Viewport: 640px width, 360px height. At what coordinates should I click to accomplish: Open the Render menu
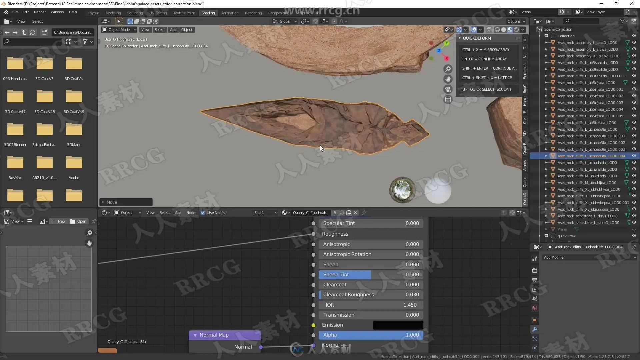[x=40, y=12]
